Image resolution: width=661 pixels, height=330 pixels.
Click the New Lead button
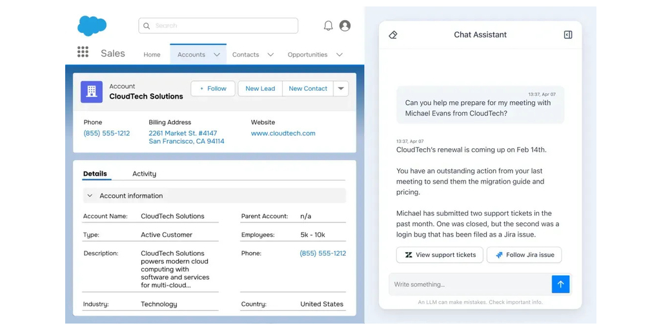260,89
